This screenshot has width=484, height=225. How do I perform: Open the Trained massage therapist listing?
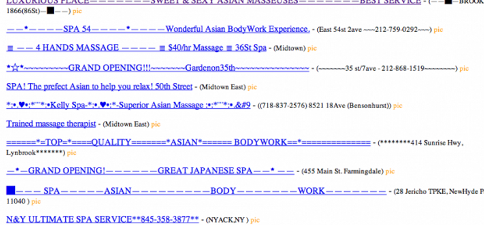(x=51, y=124)
